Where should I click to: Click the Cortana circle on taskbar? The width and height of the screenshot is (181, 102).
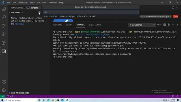coord(39,100)
